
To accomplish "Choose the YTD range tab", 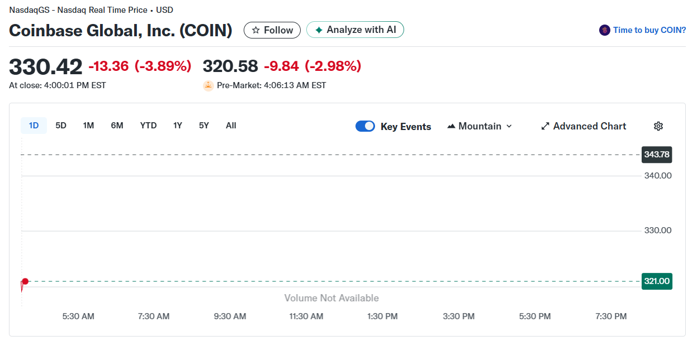I will click(148, 126).
